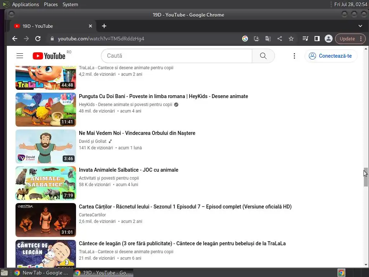Click HeyKids verified checkmark badge

point(176,105)
